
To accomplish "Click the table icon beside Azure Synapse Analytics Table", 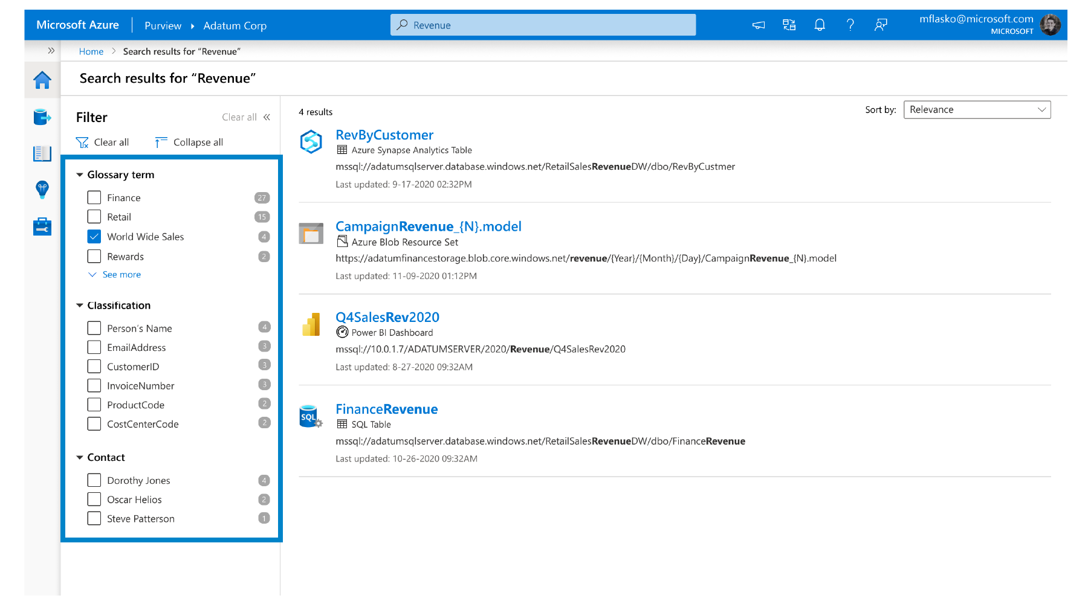I will click(342, 150).
